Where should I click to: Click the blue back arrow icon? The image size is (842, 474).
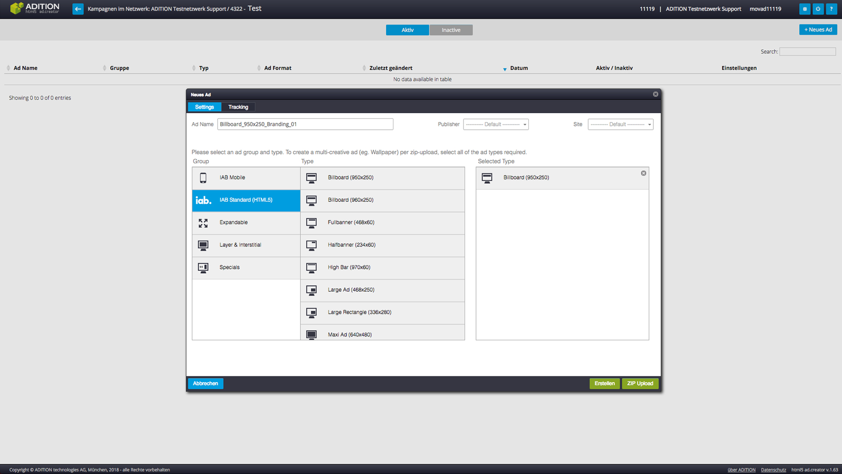78,9
